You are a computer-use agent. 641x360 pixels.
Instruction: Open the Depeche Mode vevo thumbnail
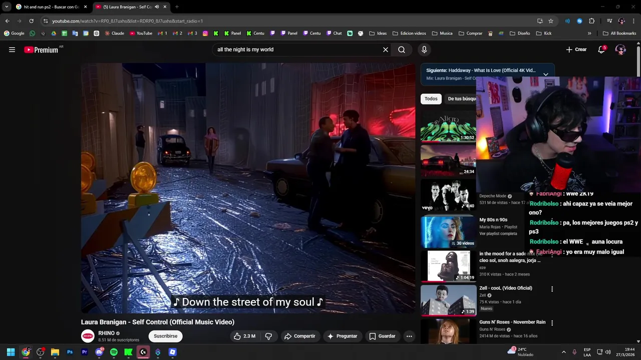tap(448, 195)
